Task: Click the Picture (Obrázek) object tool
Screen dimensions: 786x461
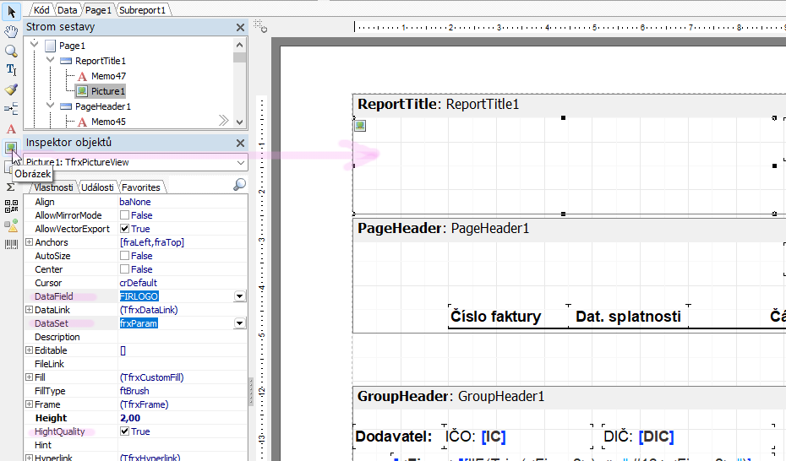Action: pyautogui.click(x=10, y=148)
